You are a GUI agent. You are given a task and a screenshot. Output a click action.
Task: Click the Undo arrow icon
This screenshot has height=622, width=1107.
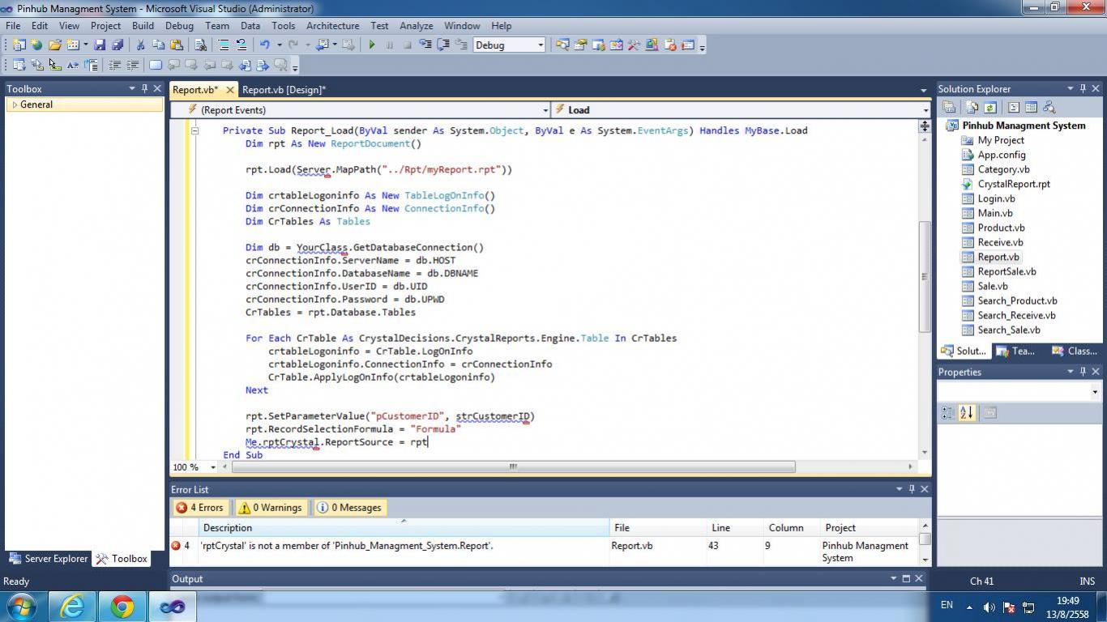point(264,45)
